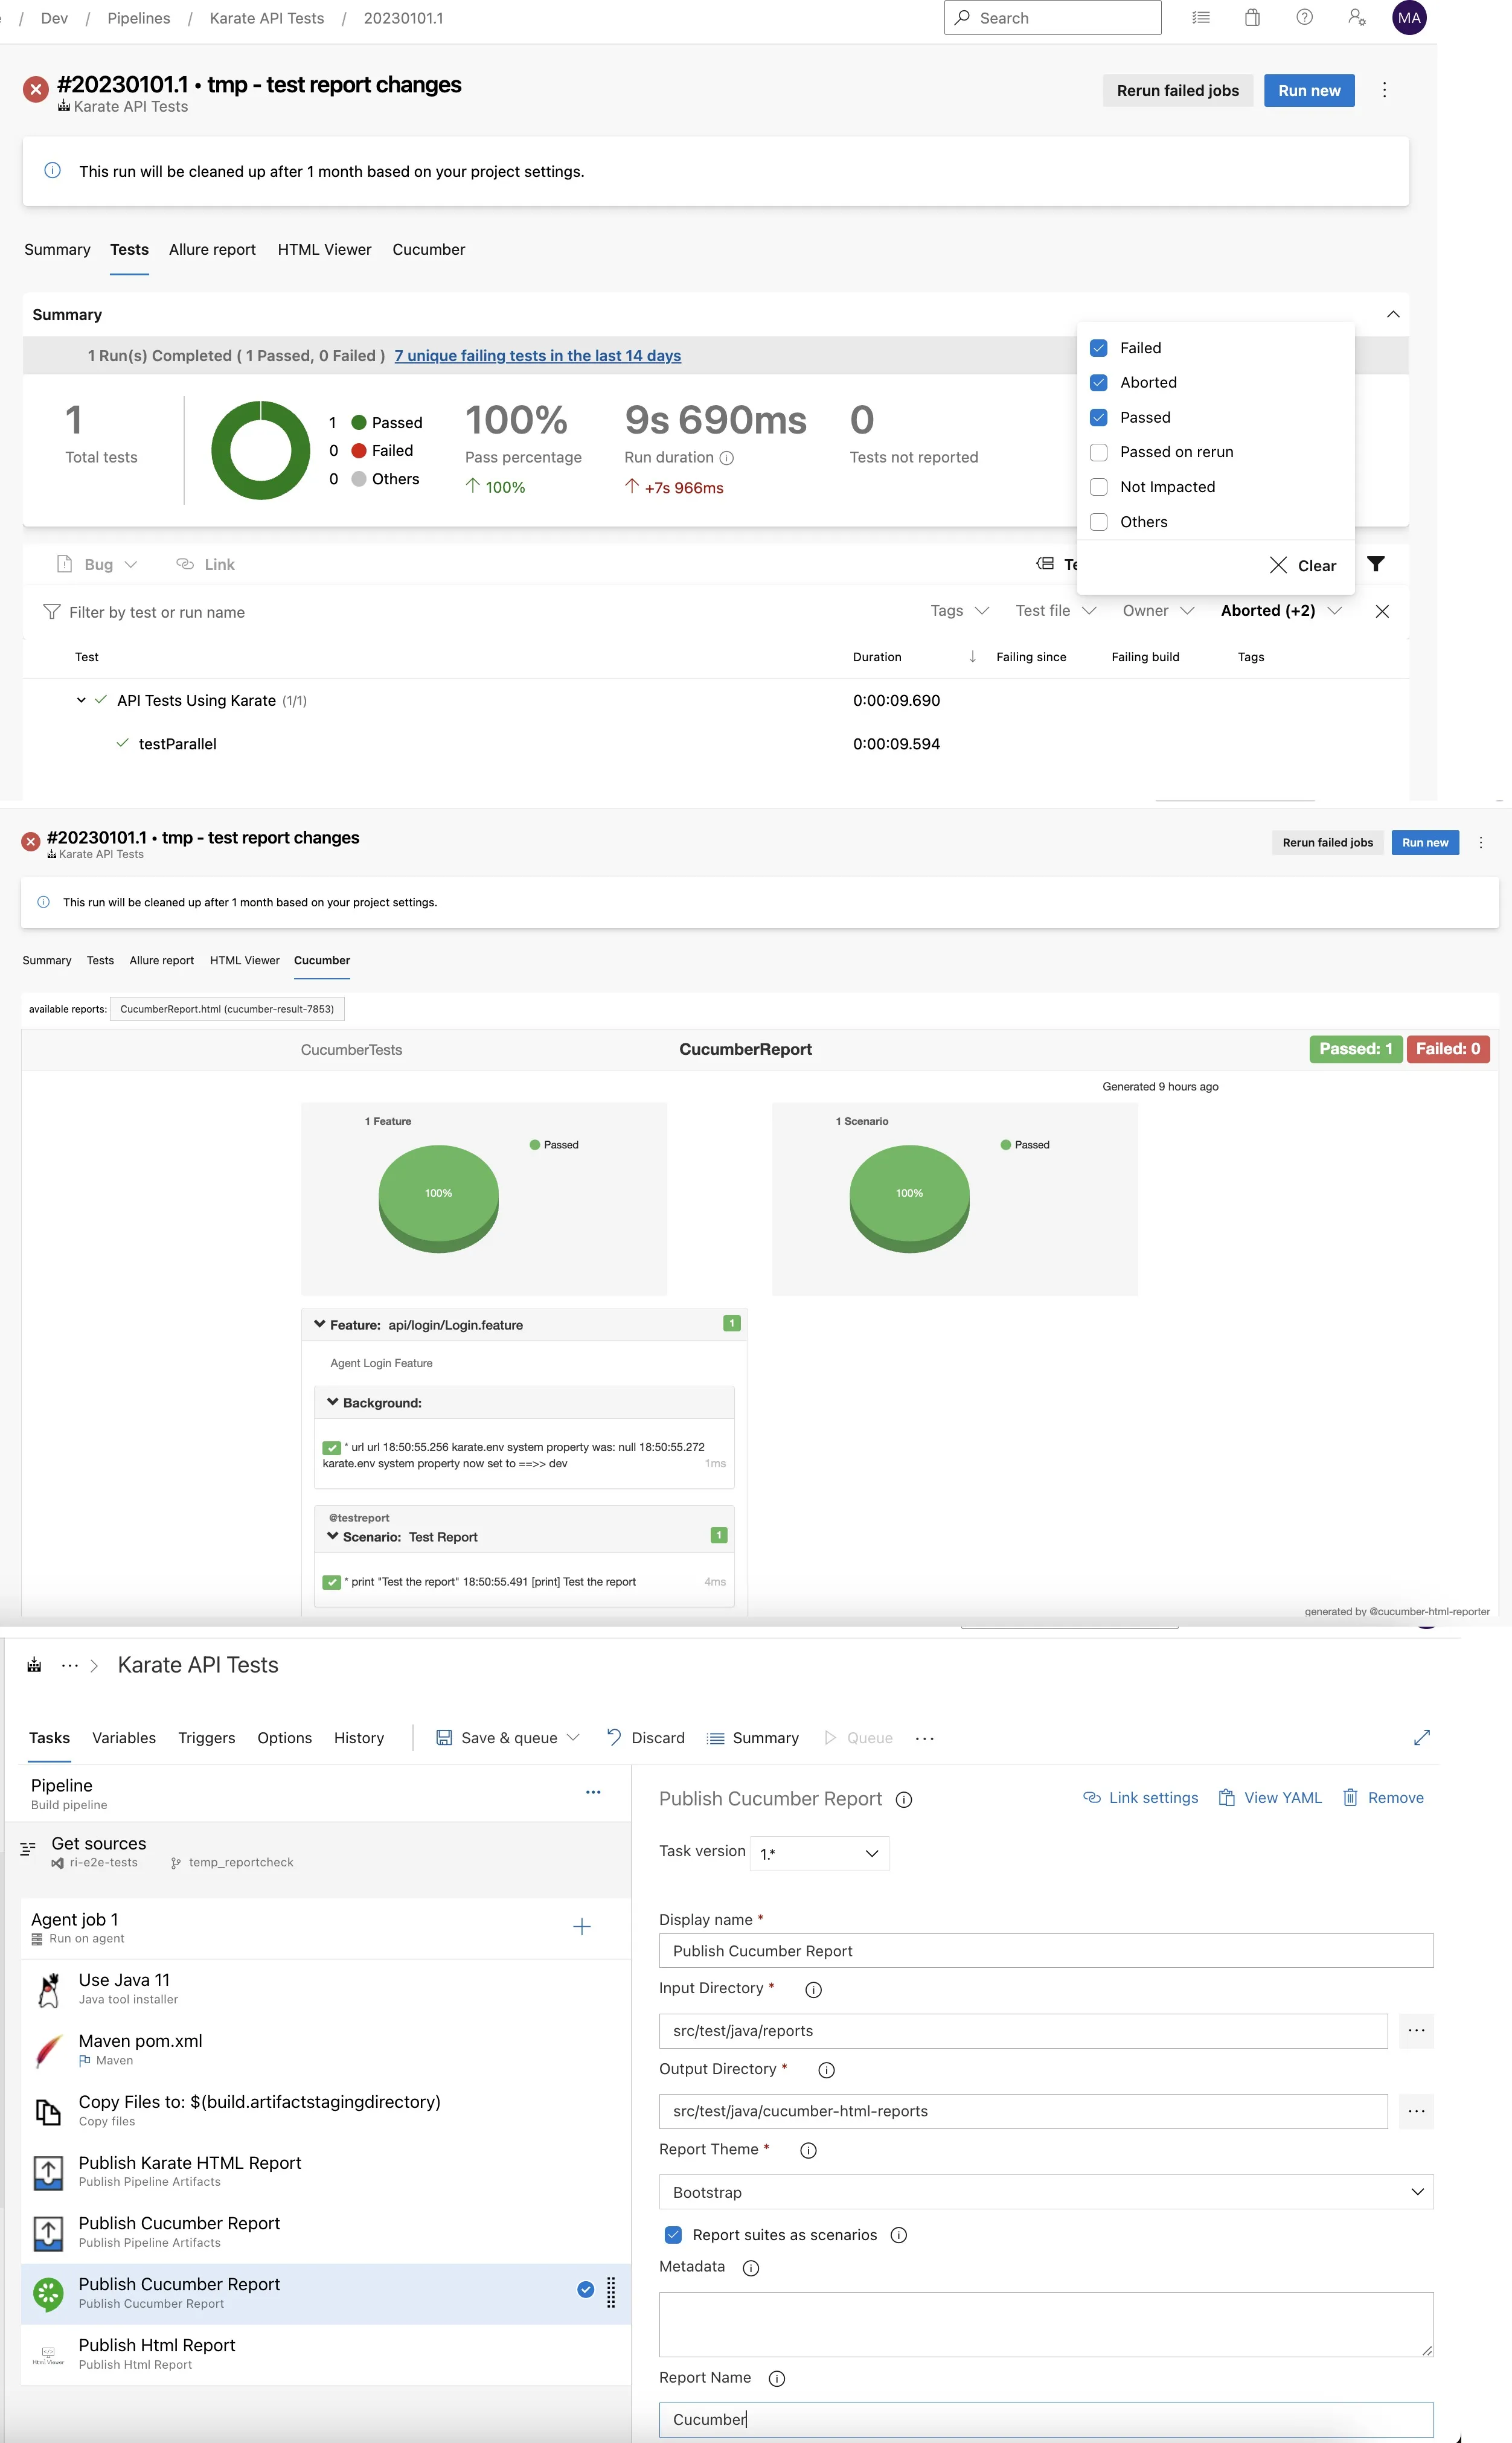Toggle Report suites as scenarios checkbox
This screenshot has height=2443, width=1512.
(x=673, y=2234)
